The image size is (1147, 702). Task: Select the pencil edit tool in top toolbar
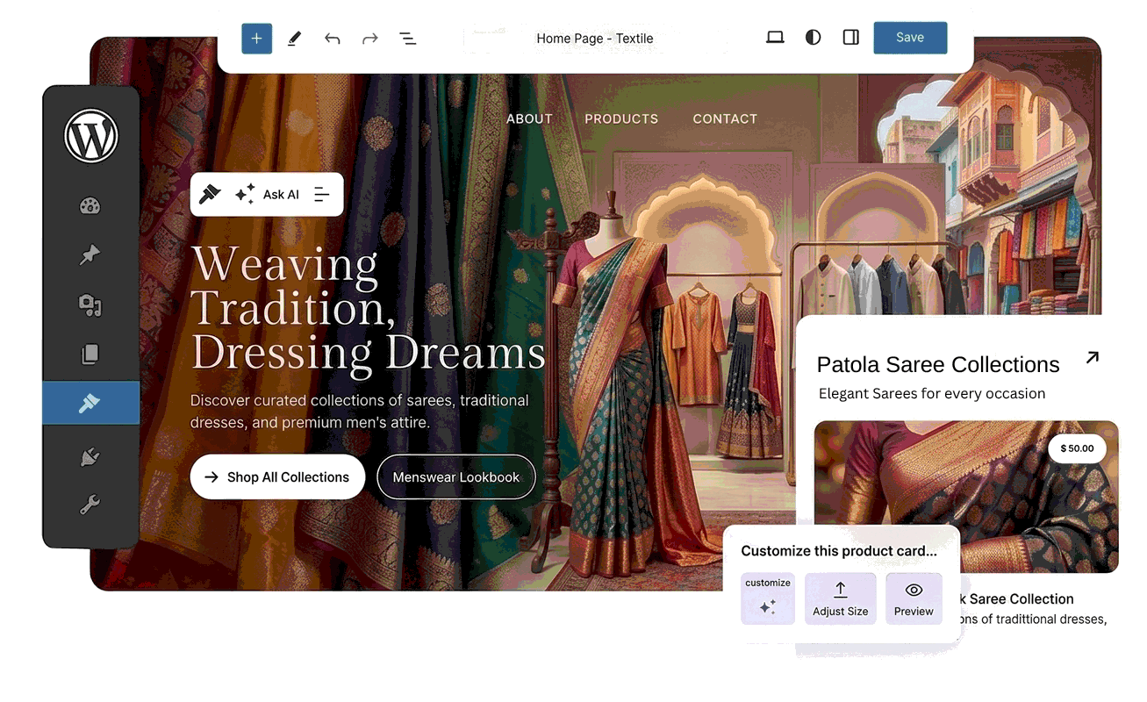tap(295, 39)
